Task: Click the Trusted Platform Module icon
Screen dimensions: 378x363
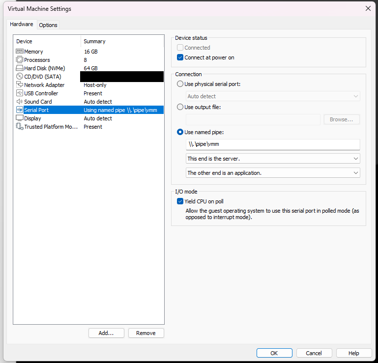Action: click(20, 126)
